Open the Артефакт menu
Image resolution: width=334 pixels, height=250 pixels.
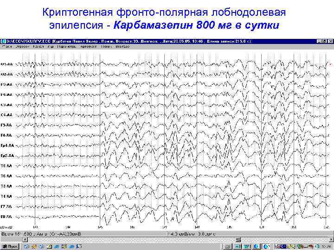[89, 46]
